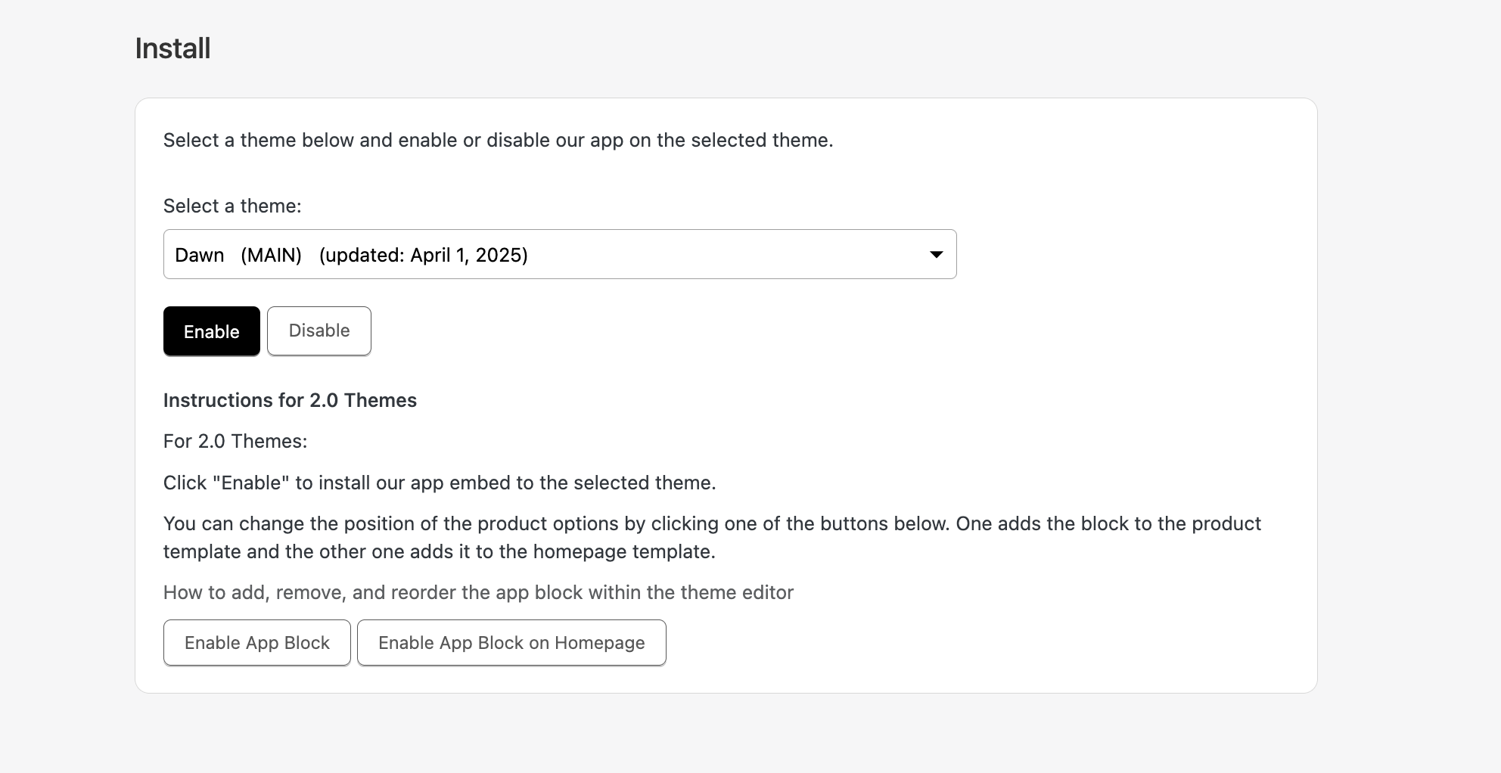Click the Install page heading
1501x773 pixels.
[x=173, y=48]
